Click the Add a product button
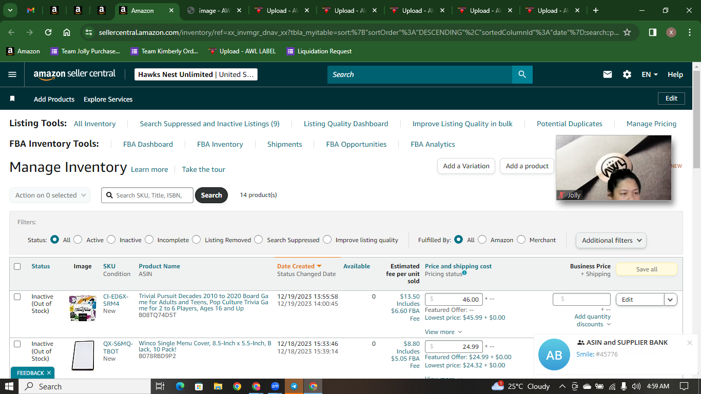This screenshot has height=394, width=701. (x=527, y=166)
